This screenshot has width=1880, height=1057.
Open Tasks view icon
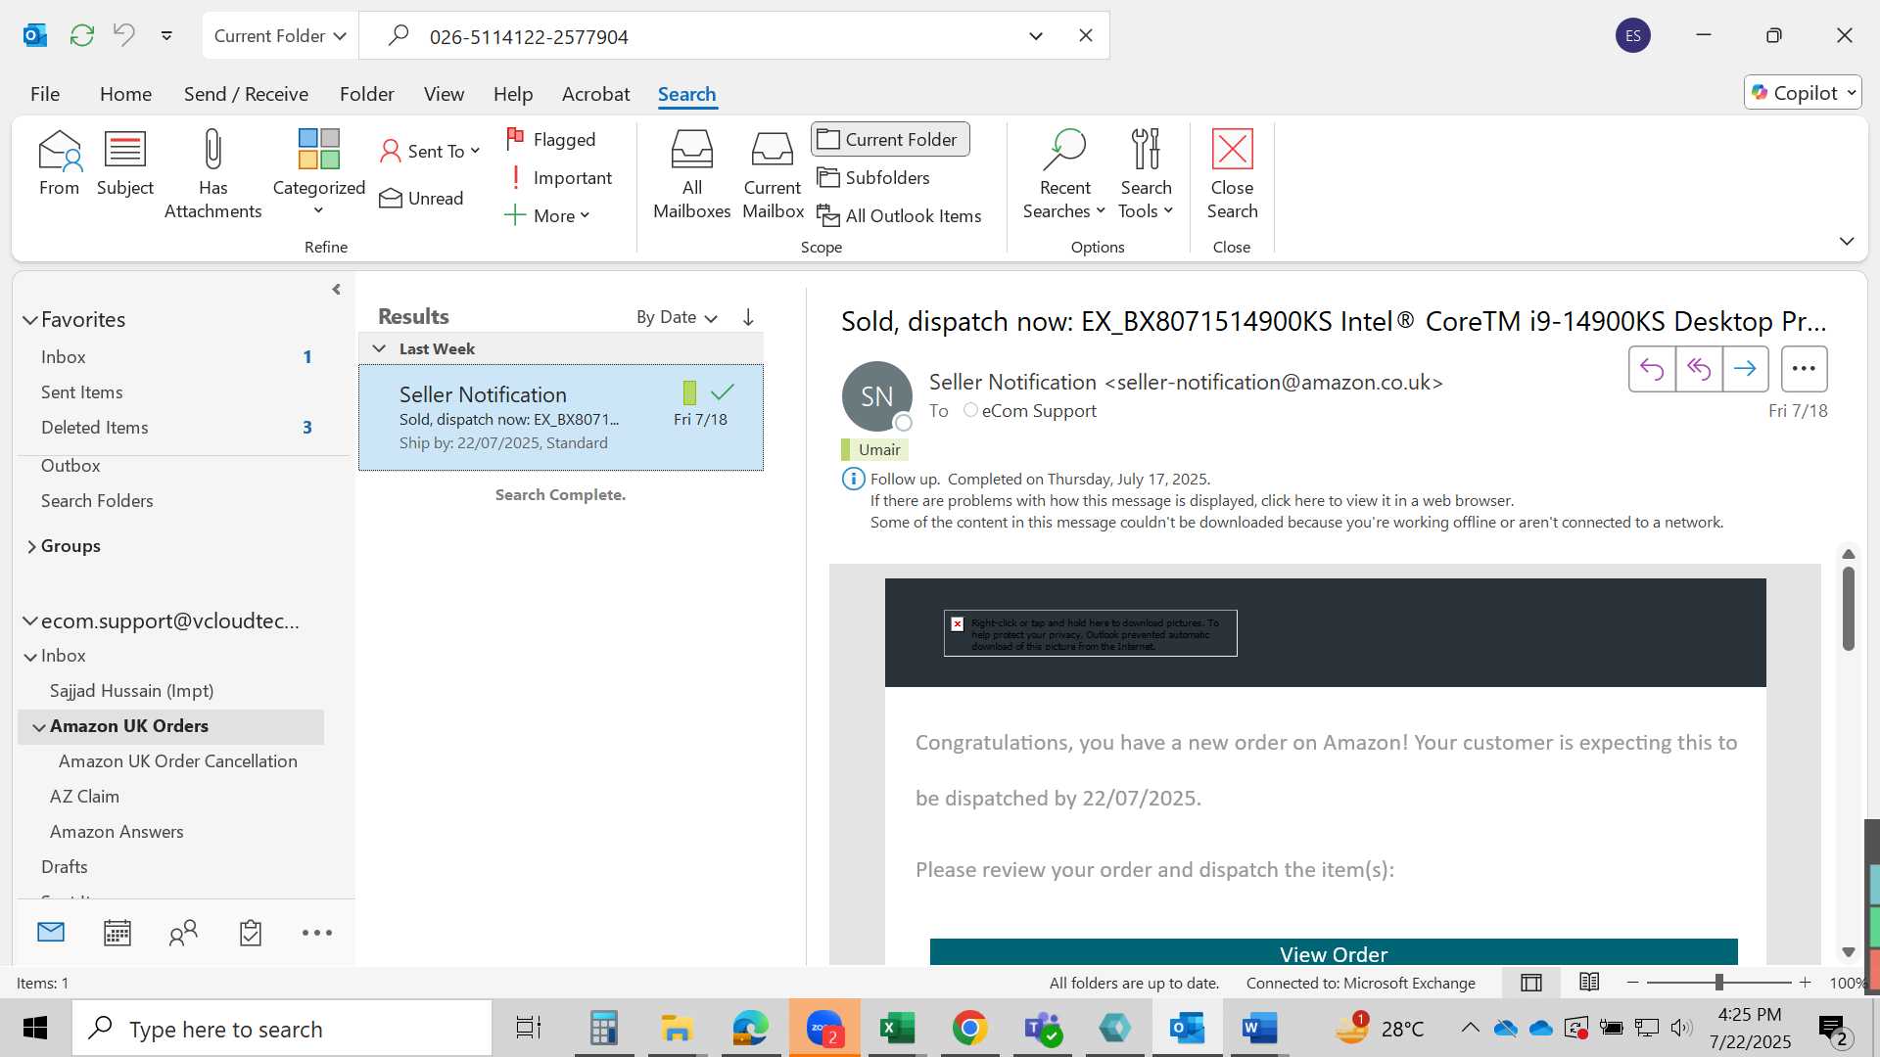(251, 933)
